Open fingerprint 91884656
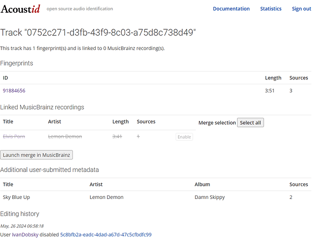319x245 pixels. tap(14, 91)
